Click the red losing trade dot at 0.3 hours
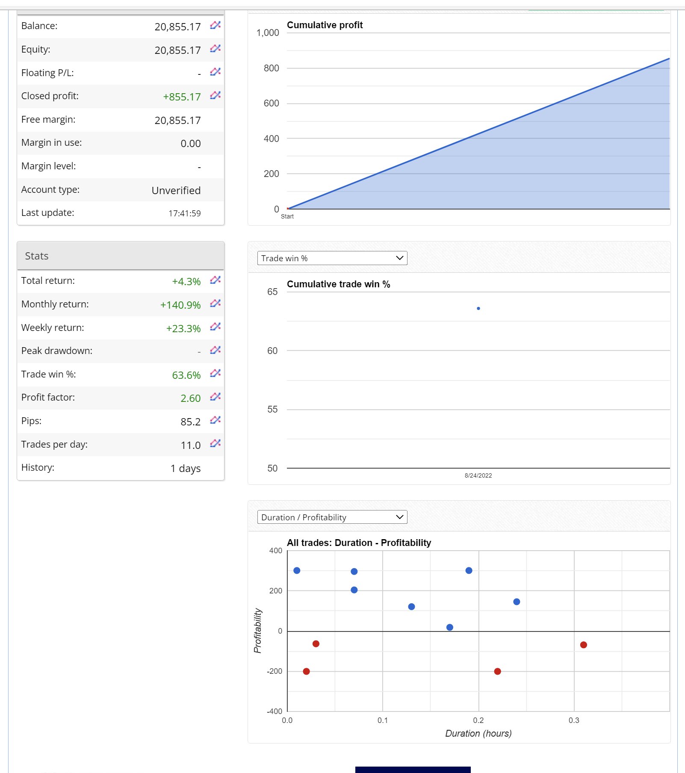 [x=584, y=645]
